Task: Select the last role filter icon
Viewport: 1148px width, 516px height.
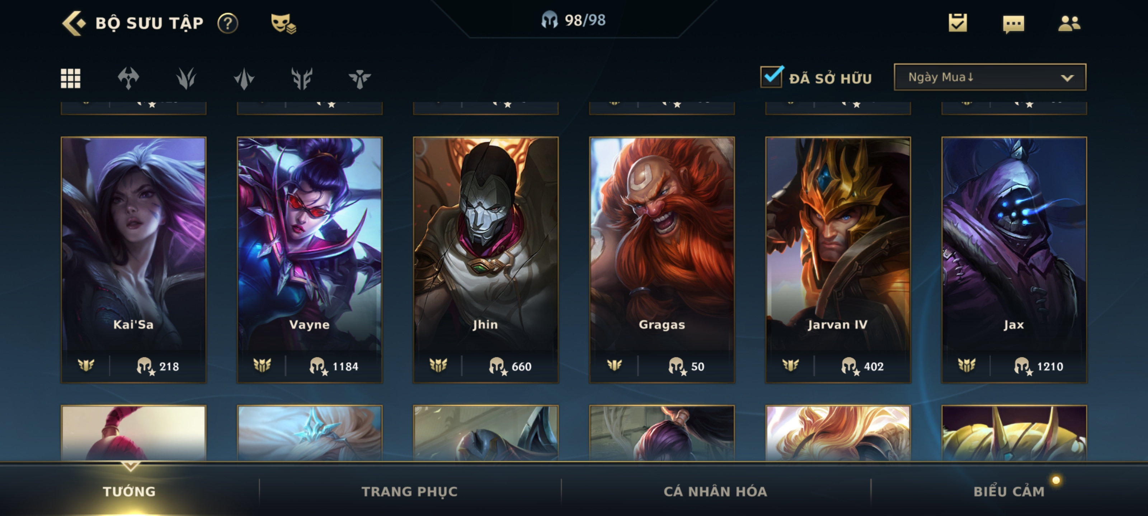Action: coord(359,78)
